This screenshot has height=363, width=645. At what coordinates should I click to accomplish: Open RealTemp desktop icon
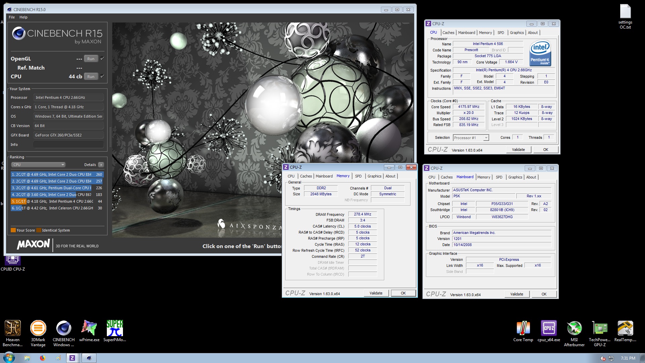click(x=625, y=331)
